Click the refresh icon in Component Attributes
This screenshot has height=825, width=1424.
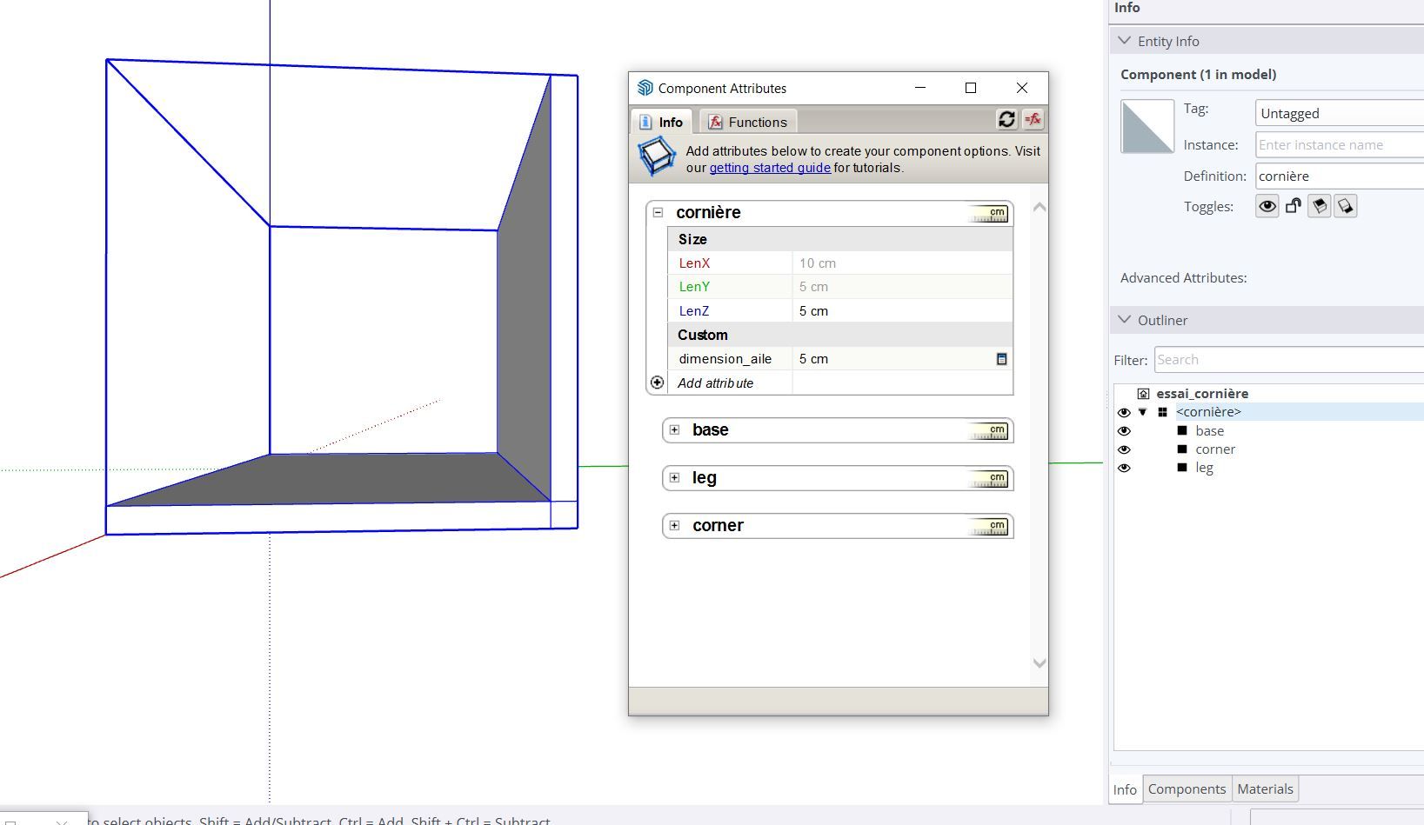1006,120
